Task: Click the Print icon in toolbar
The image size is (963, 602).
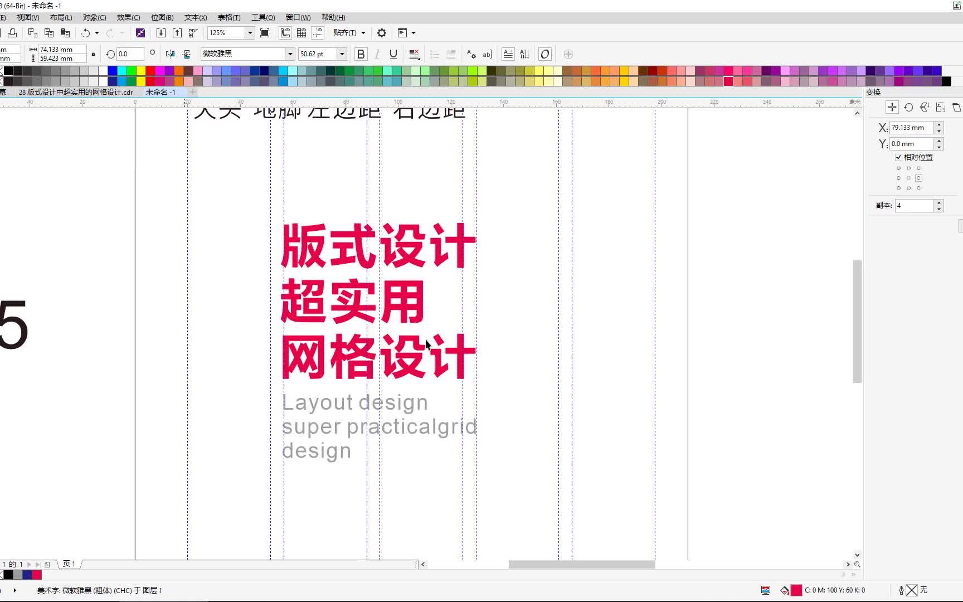Action: point(12,33)
